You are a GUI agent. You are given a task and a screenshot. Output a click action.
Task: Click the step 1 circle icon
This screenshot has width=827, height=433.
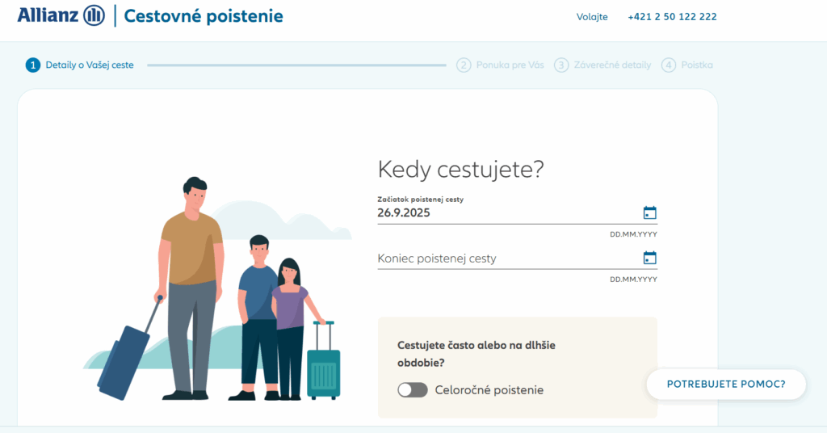(x=33, y=65)
